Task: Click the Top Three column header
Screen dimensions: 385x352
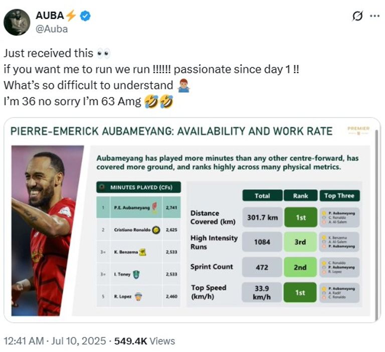Action: coord(339,195)
